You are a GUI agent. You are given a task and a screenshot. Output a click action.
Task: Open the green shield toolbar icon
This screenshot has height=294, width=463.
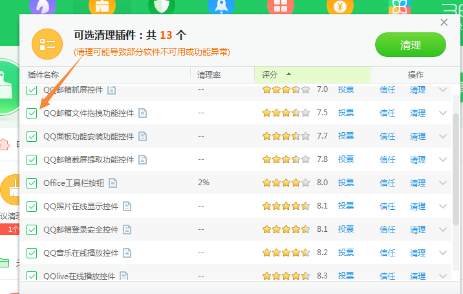click(x=162, y=6)
